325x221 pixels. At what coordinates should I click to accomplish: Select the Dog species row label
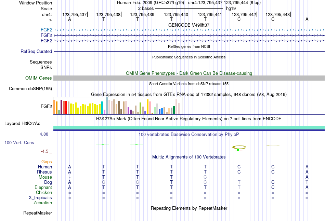pos(48,182)
